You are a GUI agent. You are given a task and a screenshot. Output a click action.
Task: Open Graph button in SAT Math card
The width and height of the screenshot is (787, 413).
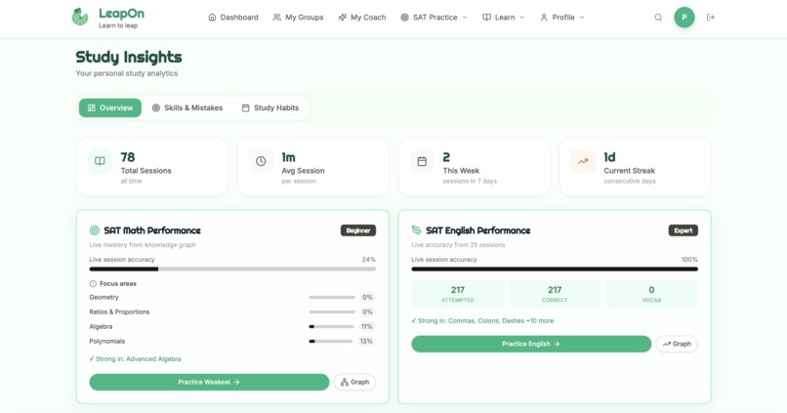(x=354, y=382)
